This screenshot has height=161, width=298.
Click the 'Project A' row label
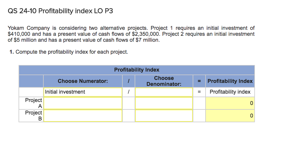[x=33, y=103]
